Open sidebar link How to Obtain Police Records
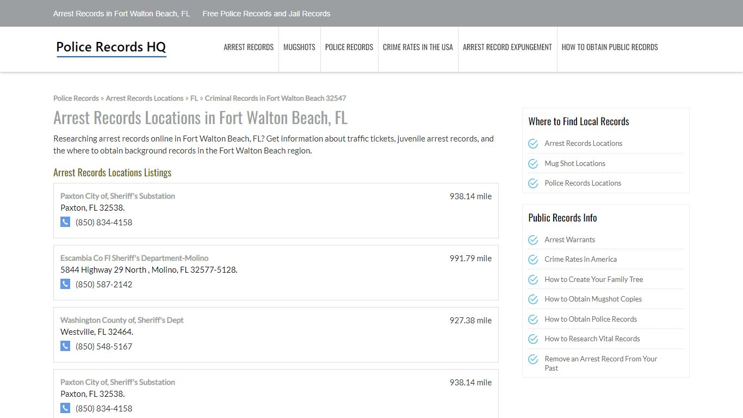Image resolution: width=743 pixels, height=418 pixels. point(591,319)
